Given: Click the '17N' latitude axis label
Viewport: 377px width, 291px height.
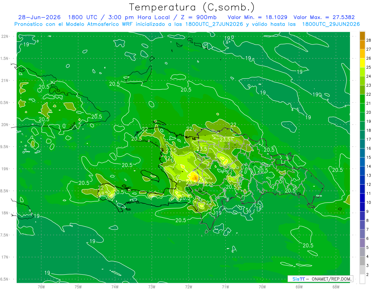Looking at the screenshot, I should (x=5, y=257).
